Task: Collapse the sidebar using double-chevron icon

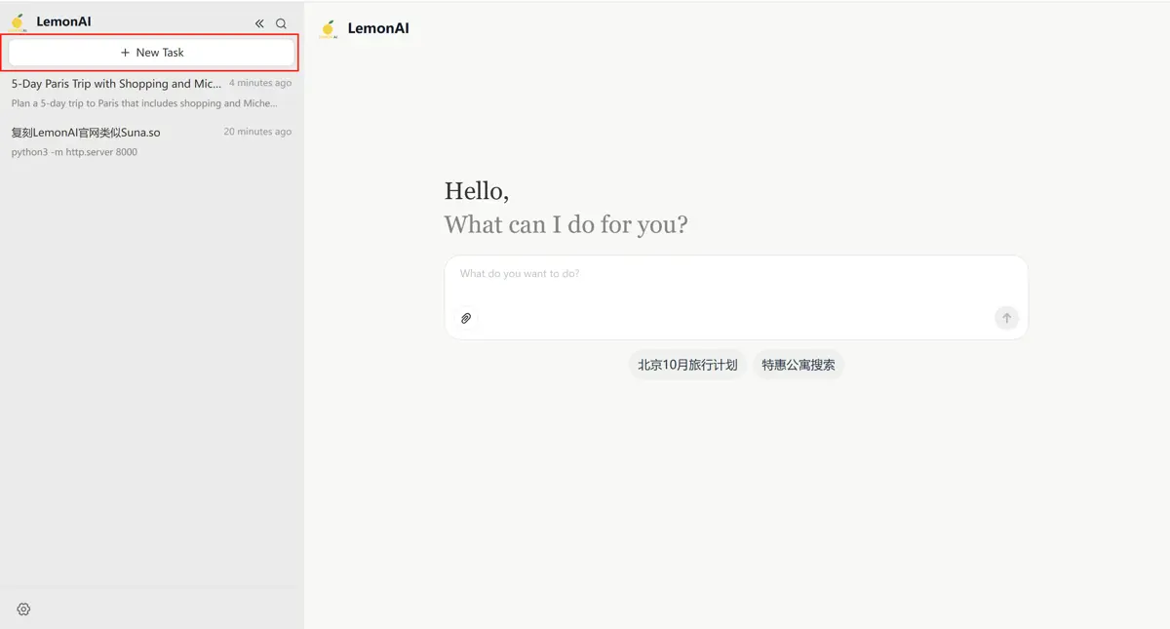Action: (x=259, y=23)
